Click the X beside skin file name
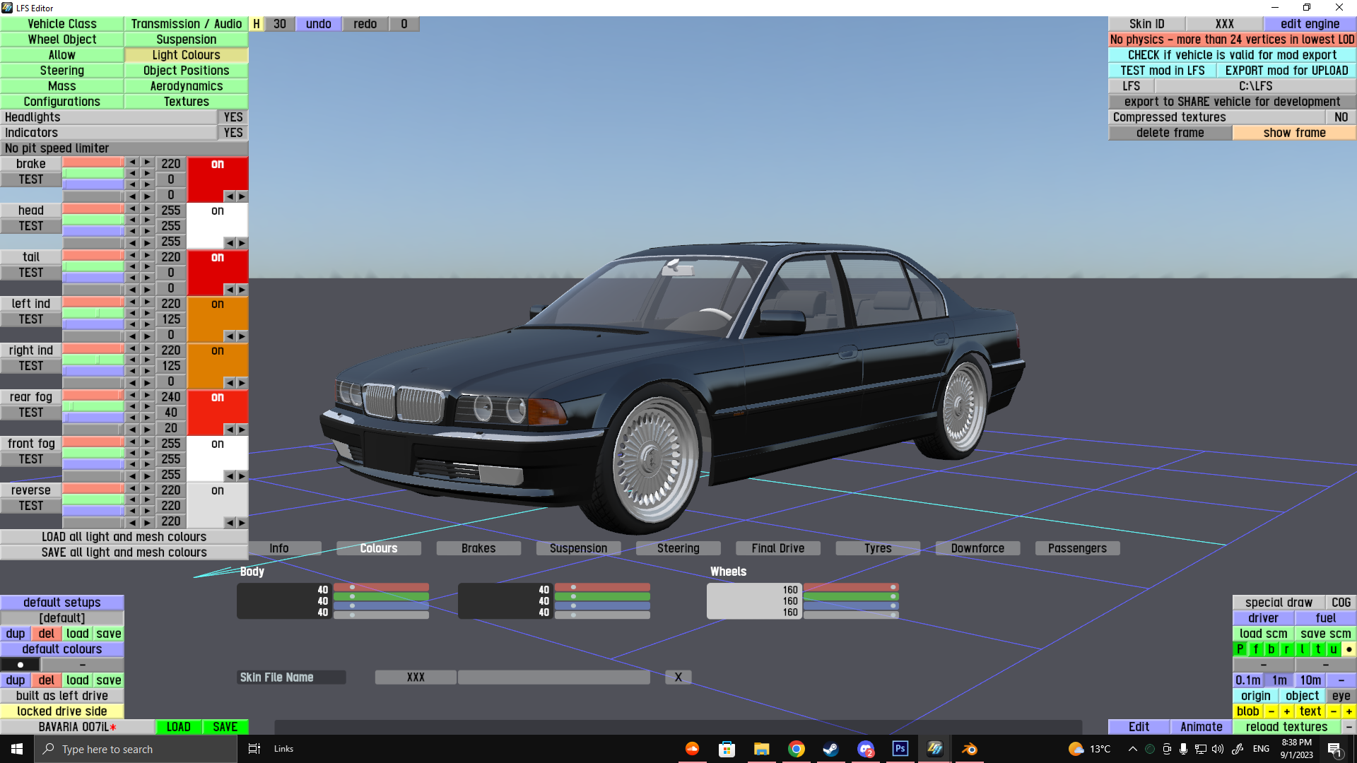Screen dimensions: 1357x763 (x=678, y=678)
